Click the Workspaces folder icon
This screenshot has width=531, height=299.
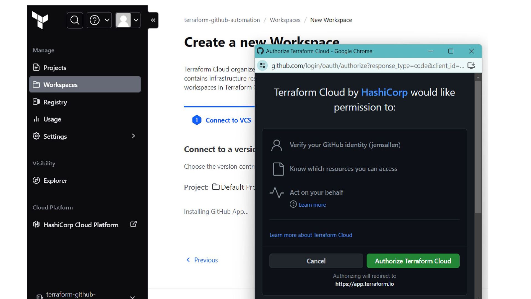click(x=36, y=84)
